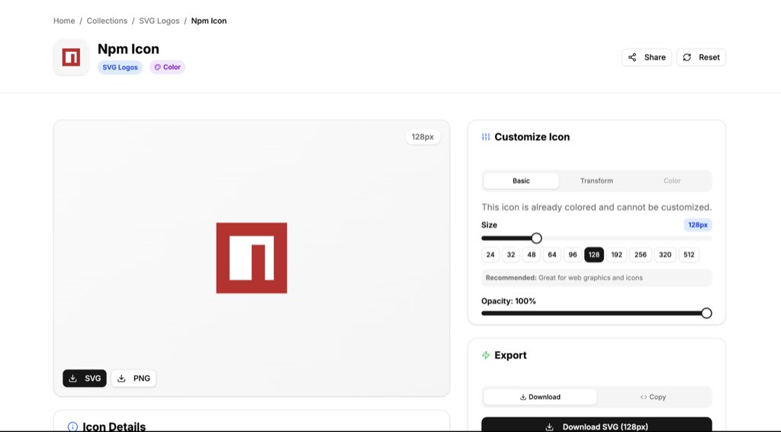
Task: Download PNG from the preview panel
Action: pos(133,378)
